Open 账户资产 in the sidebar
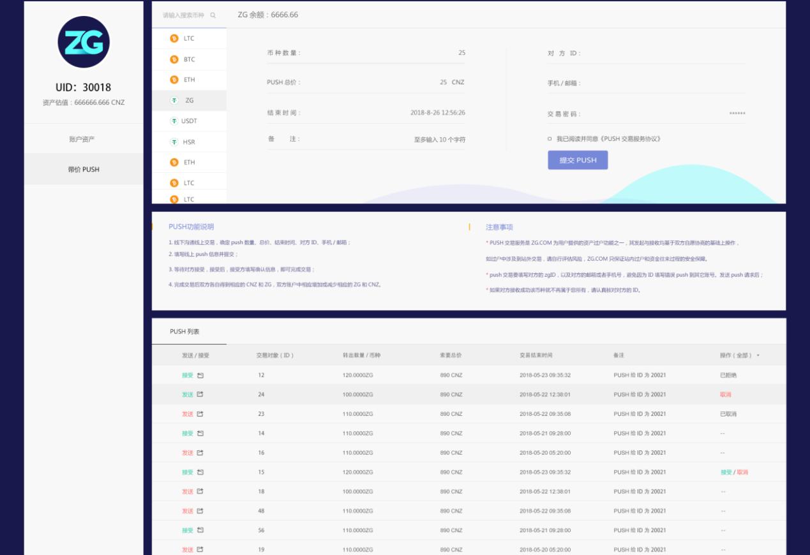The height and width of the screenshot is (555, 810). [84, 139]
